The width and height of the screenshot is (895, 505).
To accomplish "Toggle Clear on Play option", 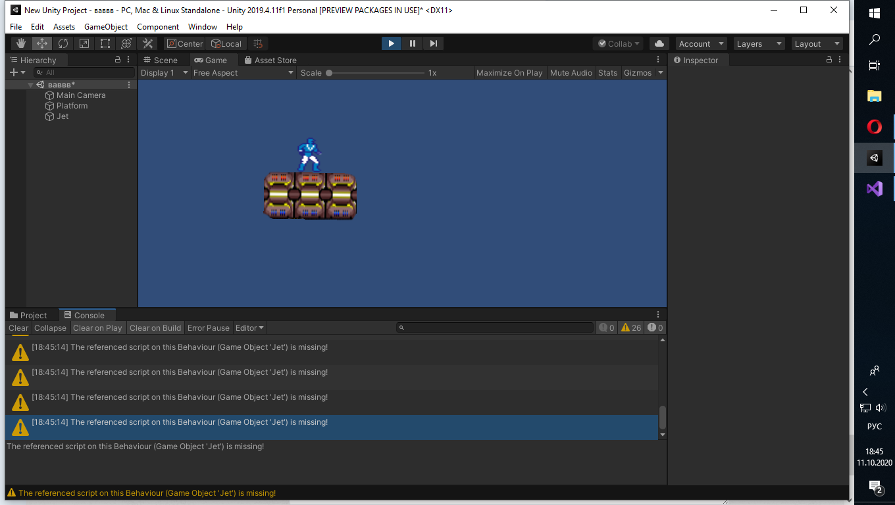I will [97, 327].
